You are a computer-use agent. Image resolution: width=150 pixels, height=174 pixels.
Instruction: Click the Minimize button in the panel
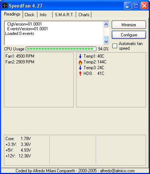tap(129, 25)
